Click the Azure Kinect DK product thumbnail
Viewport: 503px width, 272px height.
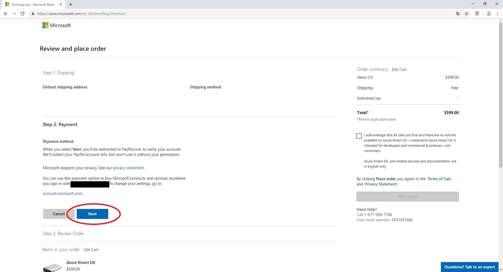click(52, 268)
